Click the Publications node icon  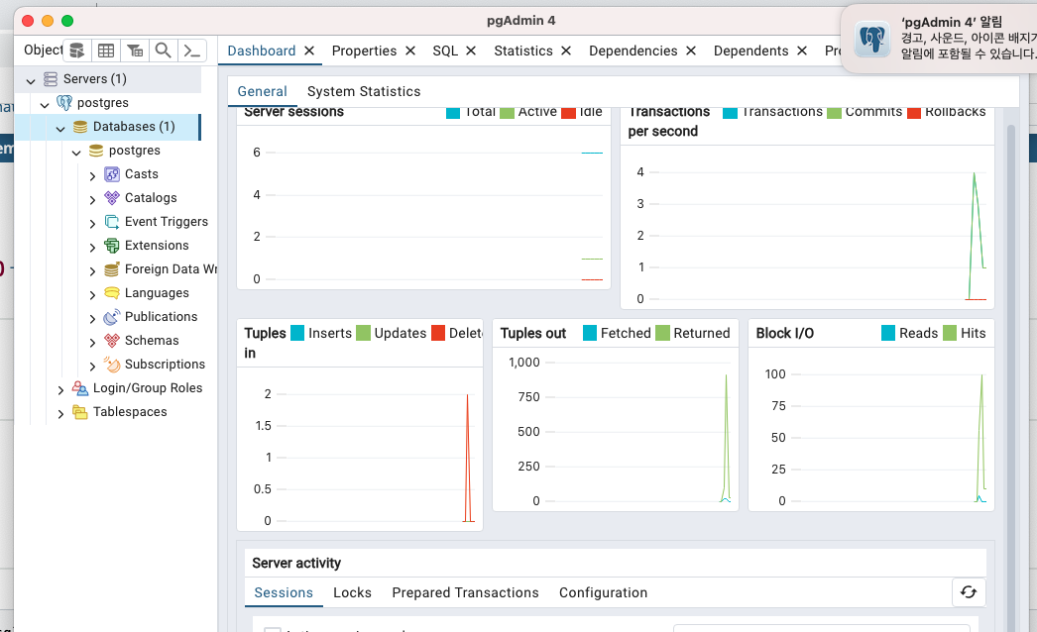(x=112, y=317)
